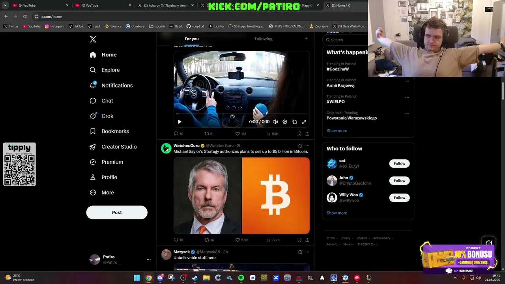Make the car video fullscreen
The width and height of the screenshot is (505, 284).
[304, 122]
